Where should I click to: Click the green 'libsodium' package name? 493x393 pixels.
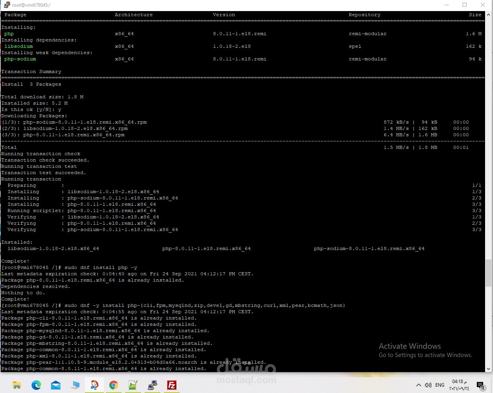[19, 46]
